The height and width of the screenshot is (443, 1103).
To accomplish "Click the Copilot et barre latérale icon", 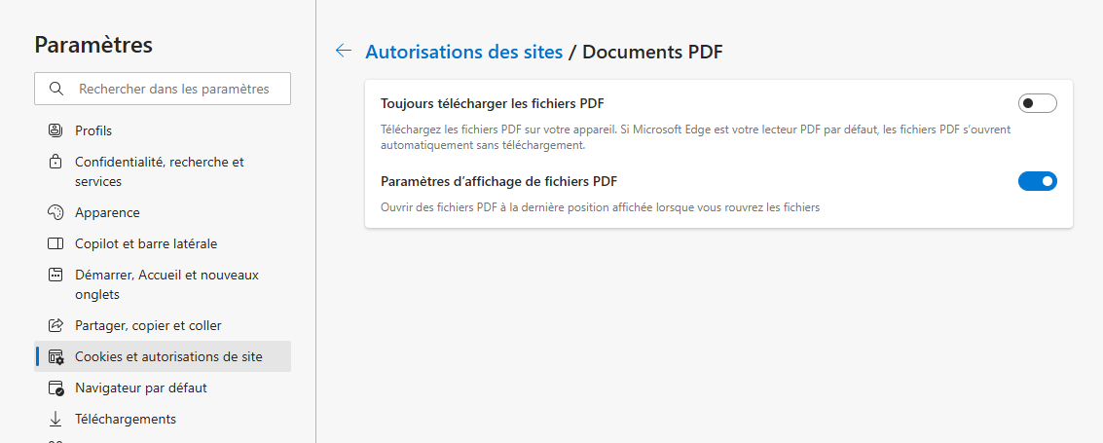I will [55, 244].
